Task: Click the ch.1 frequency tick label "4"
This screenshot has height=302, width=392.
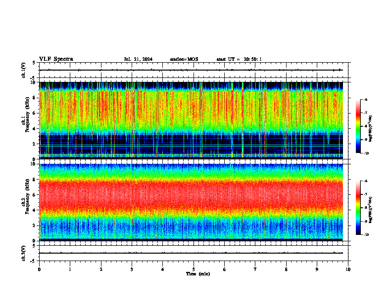Action: pos(35,129)
